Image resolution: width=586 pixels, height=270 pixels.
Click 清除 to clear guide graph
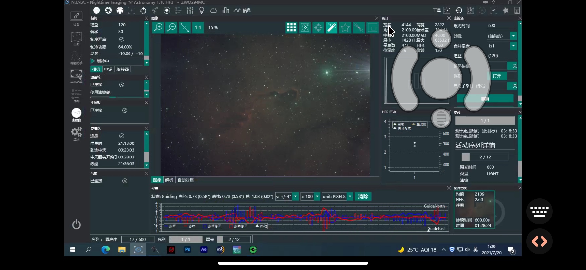[363, 196]
